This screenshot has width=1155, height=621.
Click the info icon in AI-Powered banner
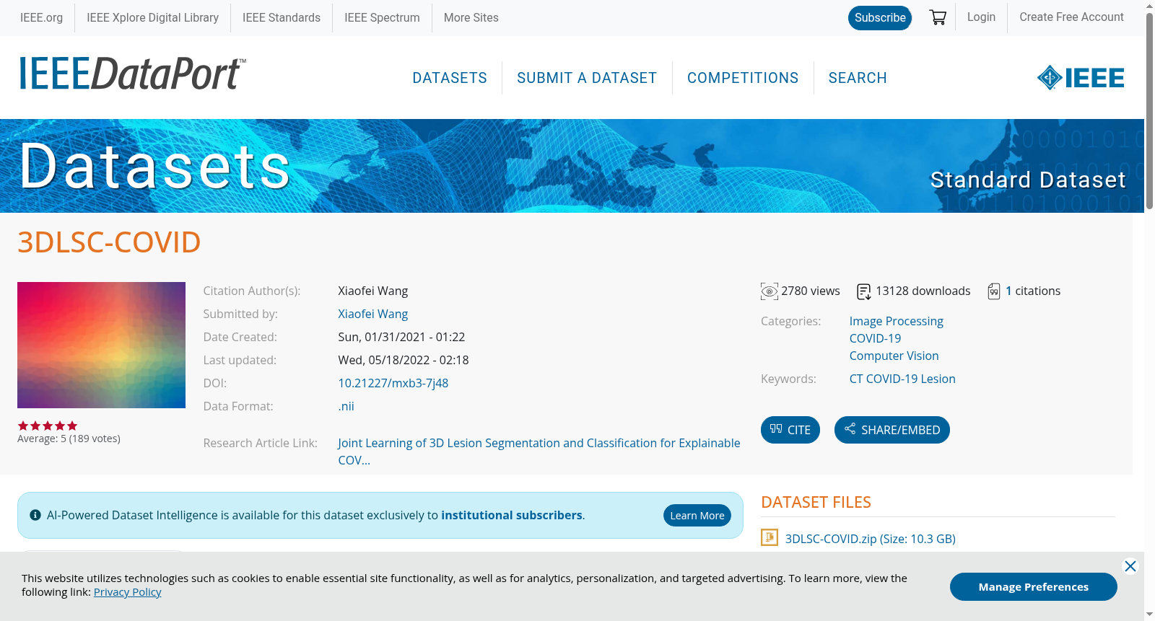click(x=35, y=515)
